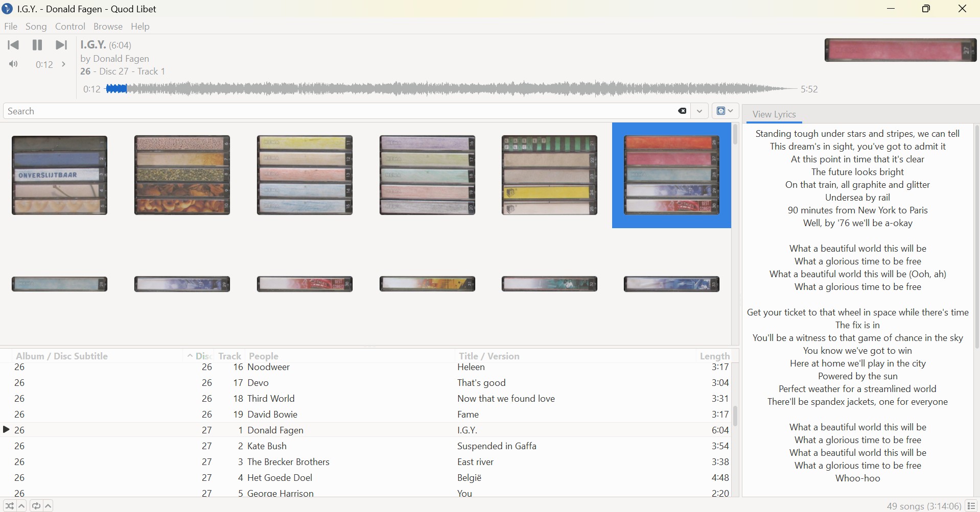Expand the repeat mode options arrow
Screen dimensions: 980x512
point(49,506)
